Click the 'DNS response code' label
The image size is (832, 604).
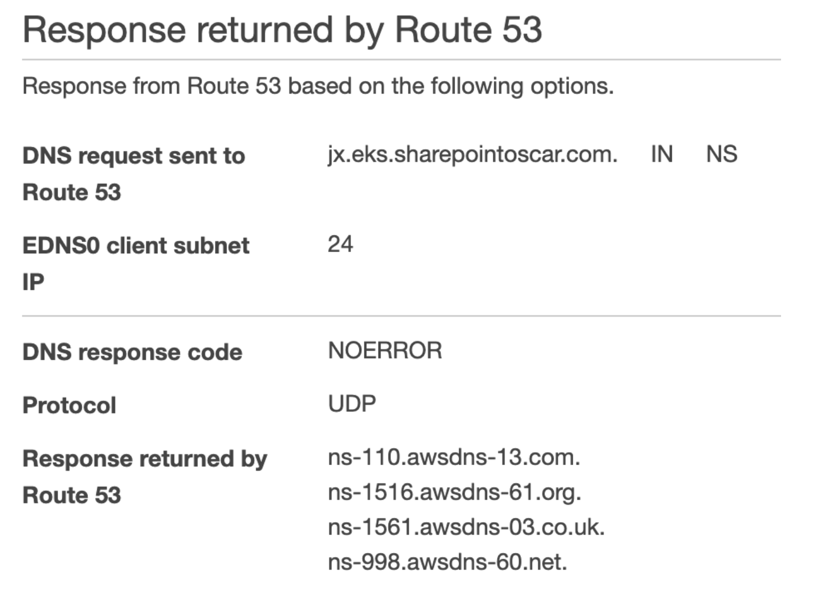132,352
